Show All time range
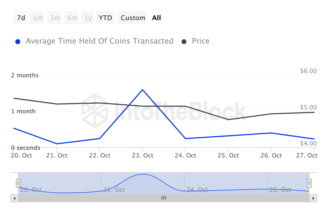Screen dimensions: 328x218 (x=156, y=18)
